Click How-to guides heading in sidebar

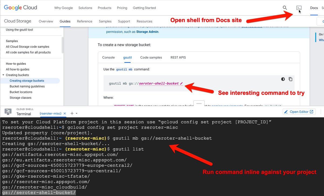(16, 64)
